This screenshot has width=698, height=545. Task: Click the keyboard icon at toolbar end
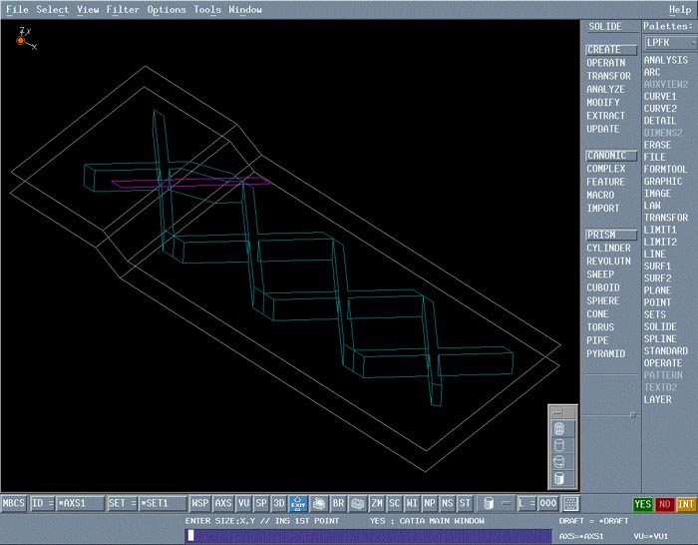pos(571,503)
